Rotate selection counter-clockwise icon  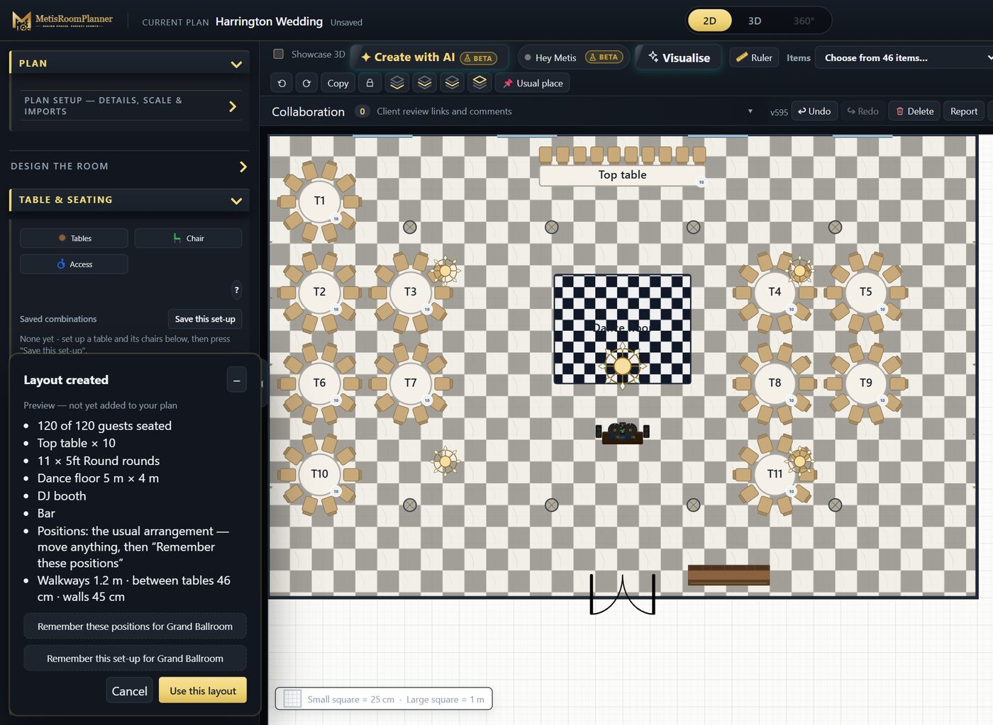click(282, 83)
